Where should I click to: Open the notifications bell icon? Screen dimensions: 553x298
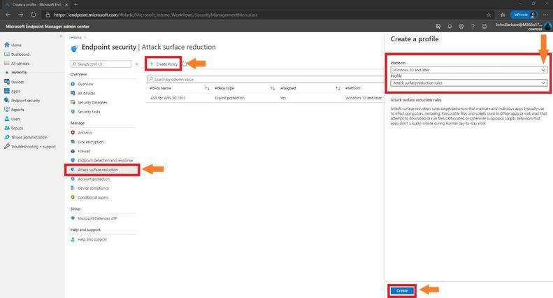click(x=450, y=26)
